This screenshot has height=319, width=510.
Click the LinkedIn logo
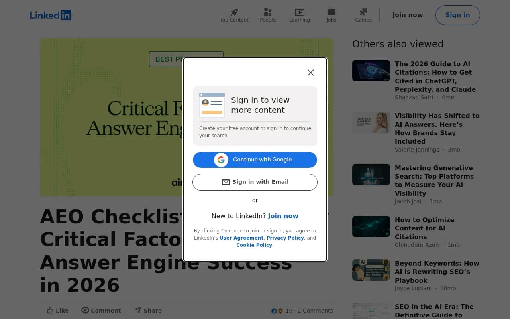pyautogui.click(x=51, y=15)
